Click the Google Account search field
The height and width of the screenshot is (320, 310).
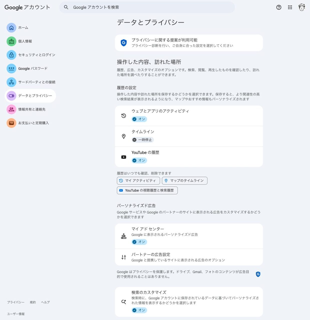[x=147, y=7]
